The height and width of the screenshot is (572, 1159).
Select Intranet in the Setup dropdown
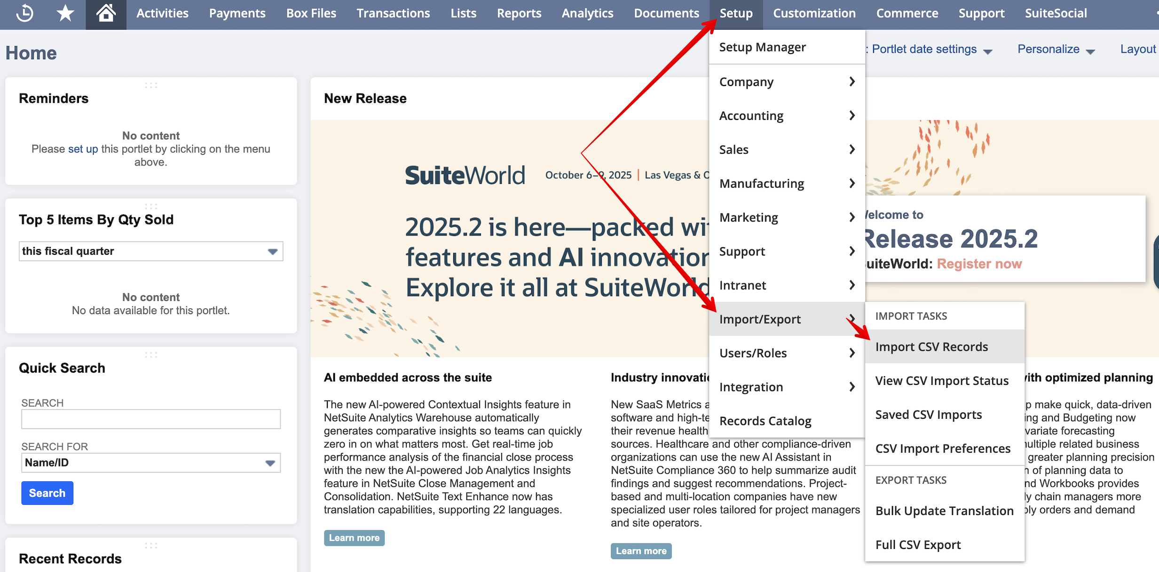click(x=787, y=285)
